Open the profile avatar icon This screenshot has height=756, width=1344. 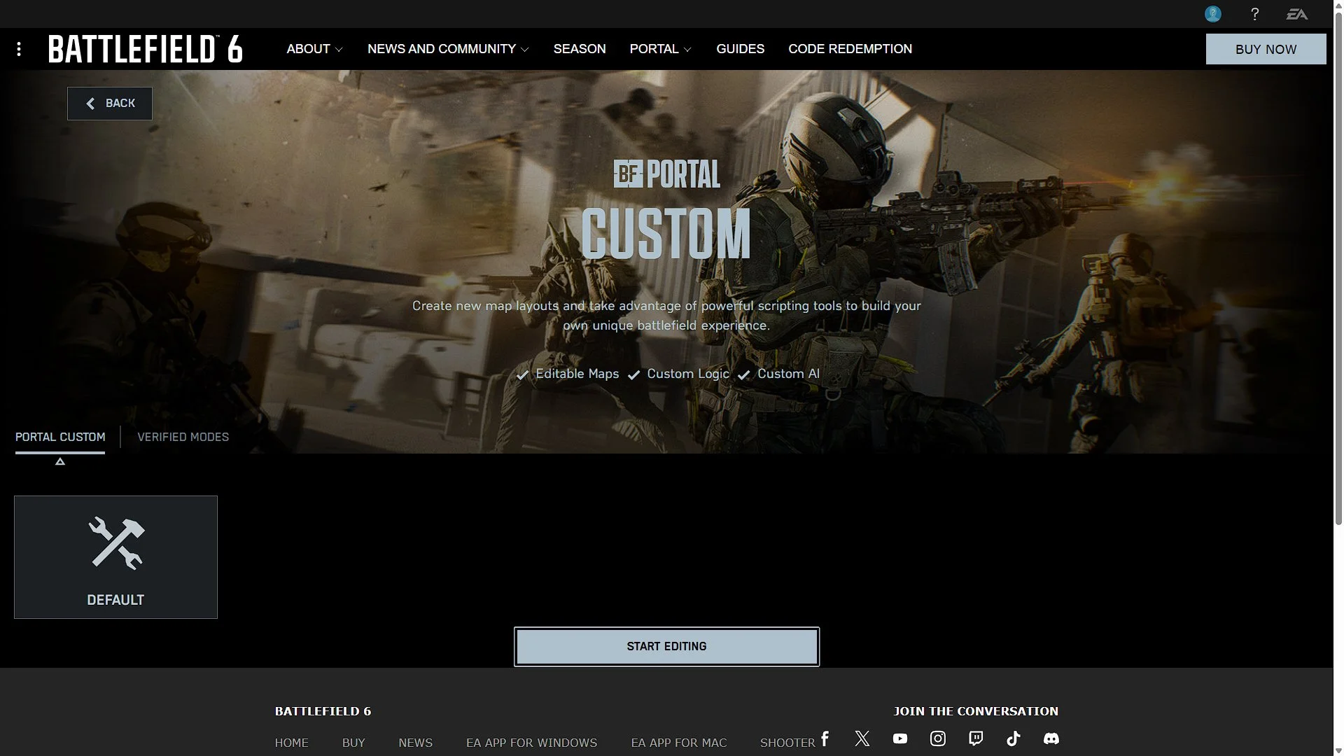1213,14
